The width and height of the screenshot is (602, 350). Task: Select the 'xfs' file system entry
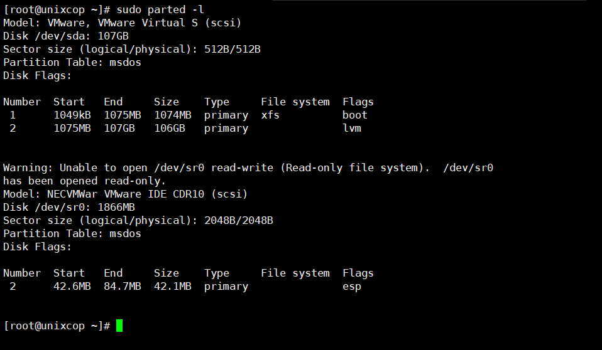(x=270, y=115)
